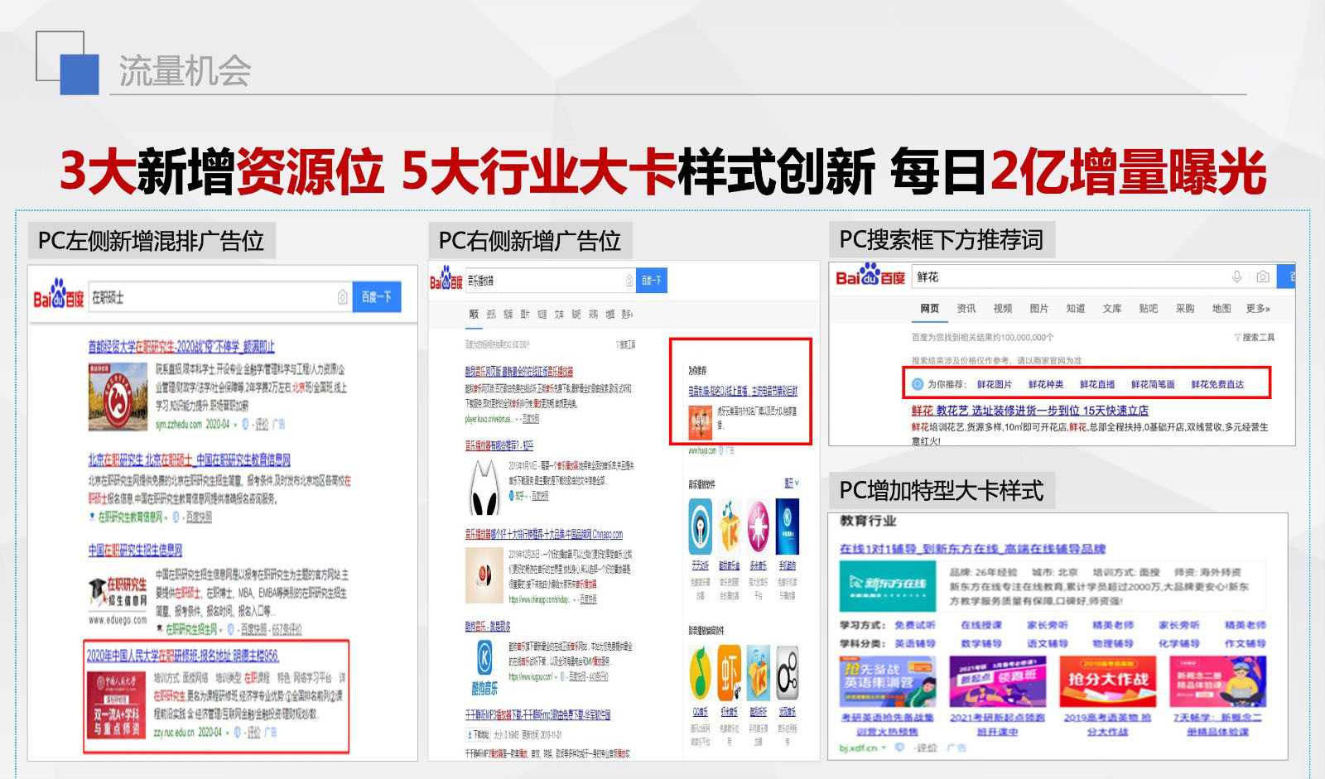Viewport: 1325px width, 779px height.
Task: Click the 语文辅导 subject link
Action: 1048,643
